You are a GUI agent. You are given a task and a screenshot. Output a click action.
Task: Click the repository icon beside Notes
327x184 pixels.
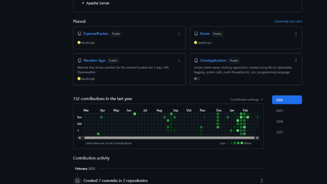196,34
